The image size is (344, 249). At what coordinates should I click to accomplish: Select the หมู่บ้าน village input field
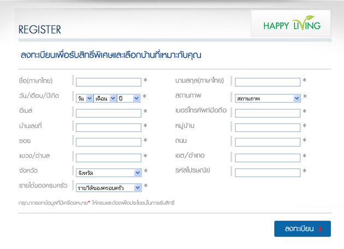click(268, 127)
